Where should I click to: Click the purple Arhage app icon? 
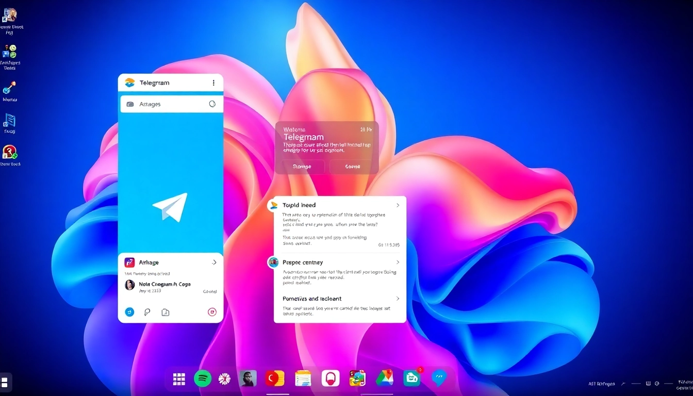point(129,262)
